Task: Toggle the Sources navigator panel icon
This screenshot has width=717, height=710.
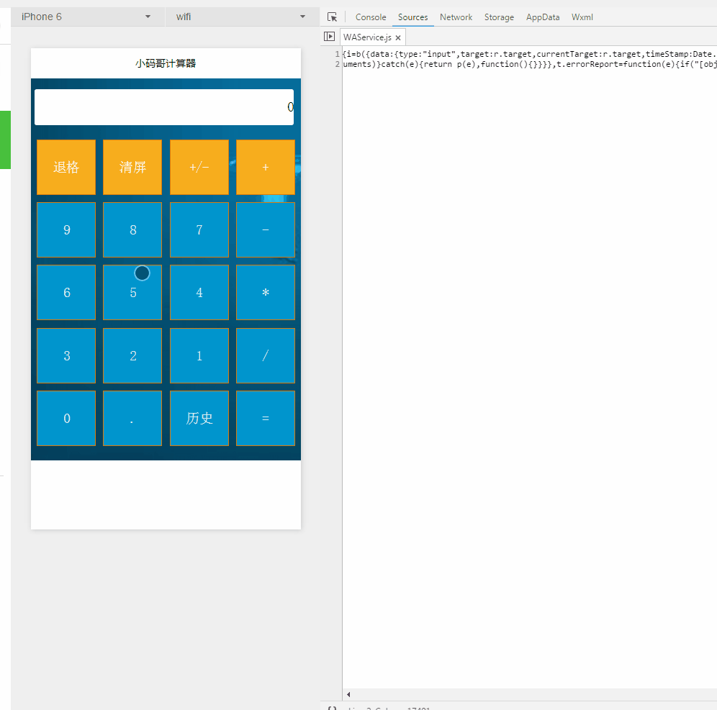Action: click(x=329, y=36)
